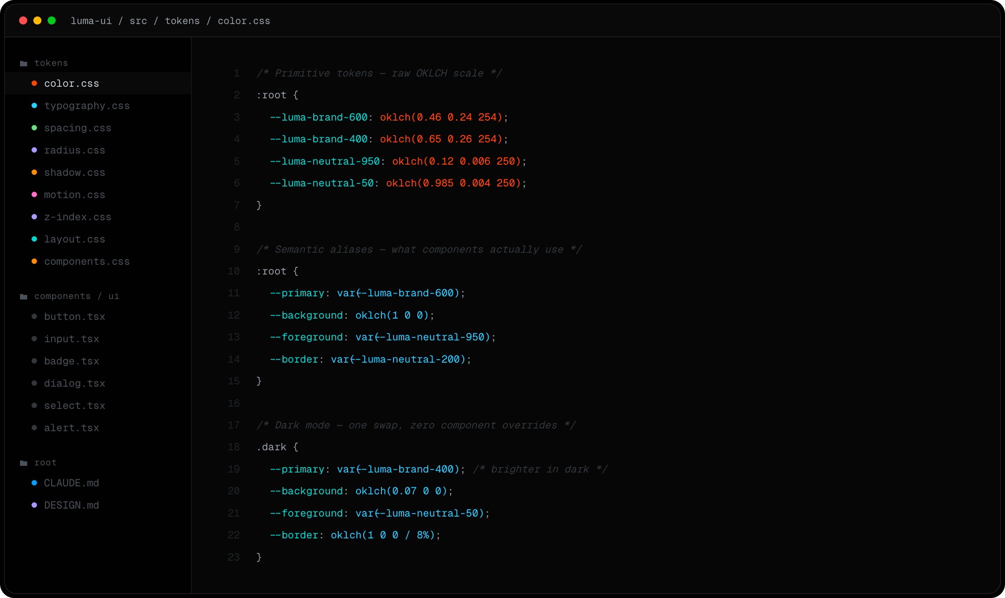Image resolution: width=1005 pixels, height=598 pixels.
Task: Click the gray dot beside button.tsx
Action: coord(34,316)
